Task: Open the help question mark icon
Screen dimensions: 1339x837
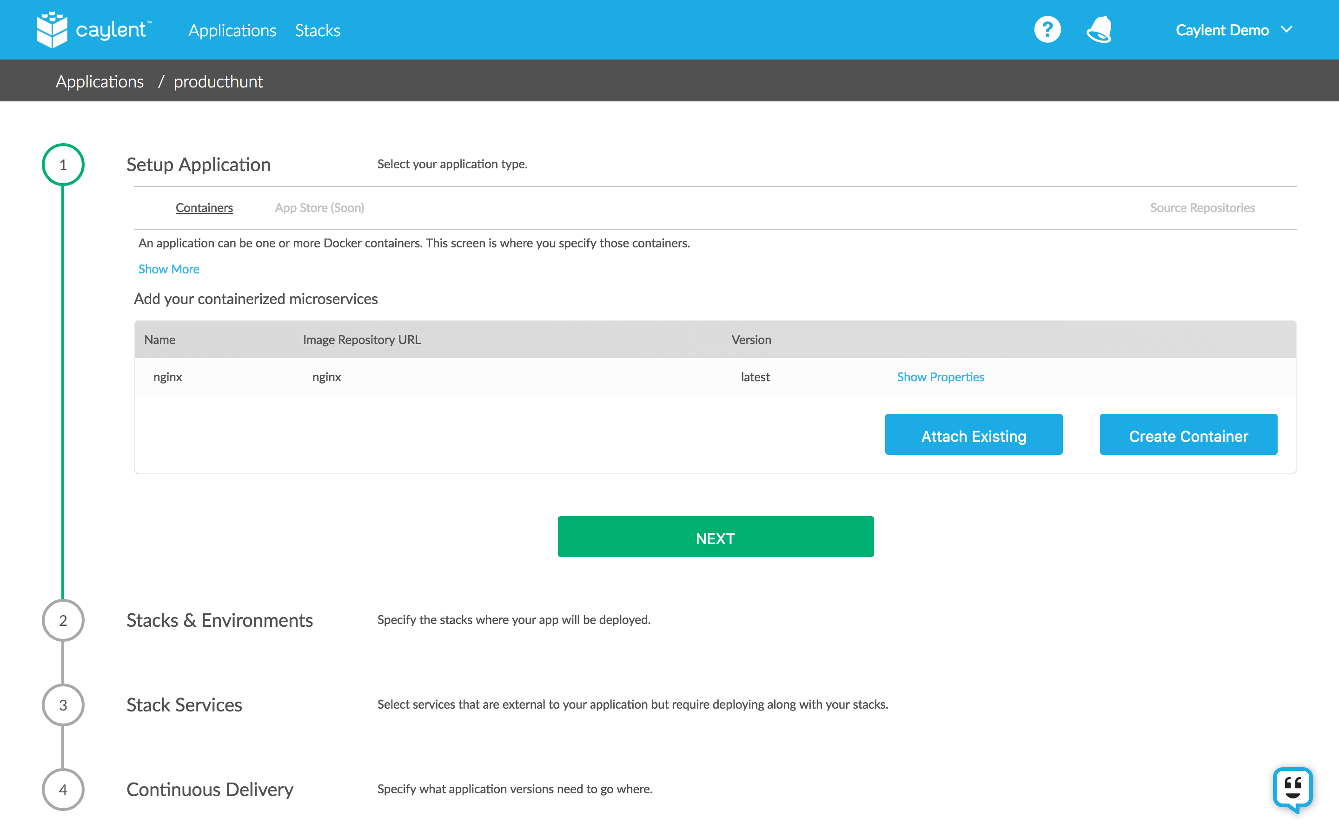Action: [1047, 30]
